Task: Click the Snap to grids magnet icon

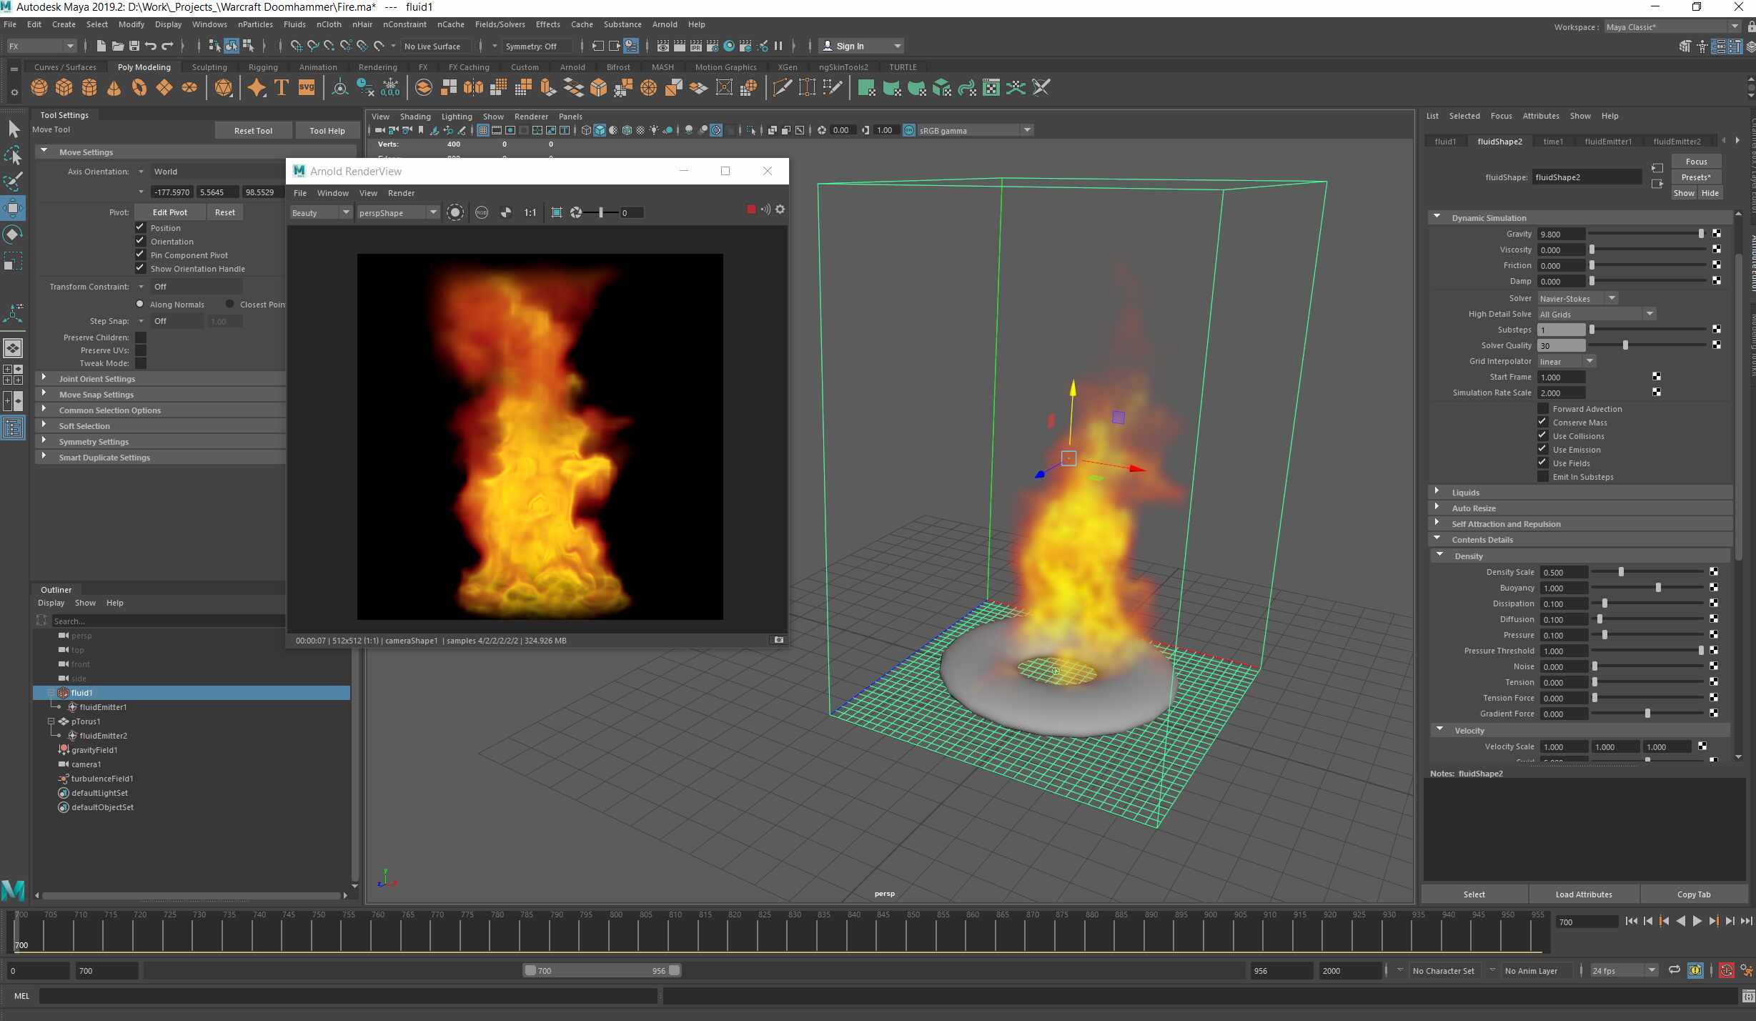Action: [295, 46]
